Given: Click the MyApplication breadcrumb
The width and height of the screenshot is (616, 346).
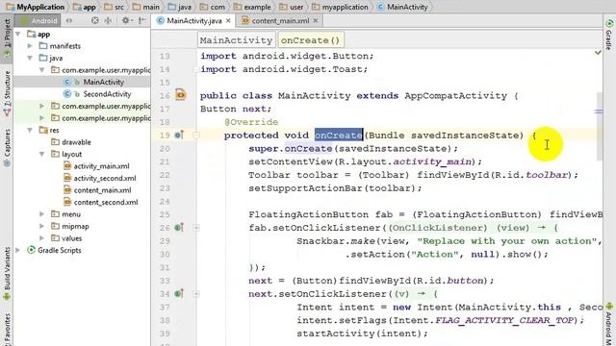Looking at the screenshot, I should coord(36,7).
